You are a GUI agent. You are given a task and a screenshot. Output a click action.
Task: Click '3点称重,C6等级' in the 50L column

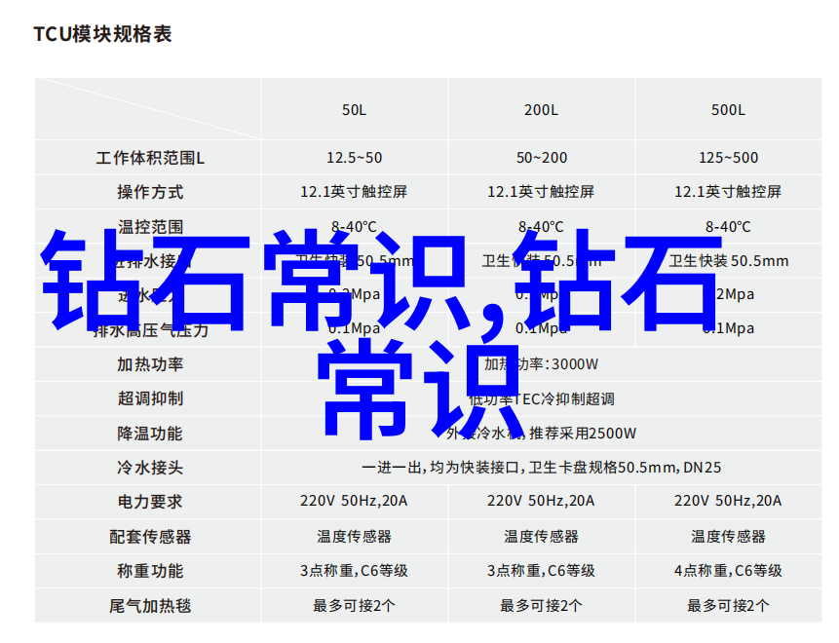(x=354, y=571)
